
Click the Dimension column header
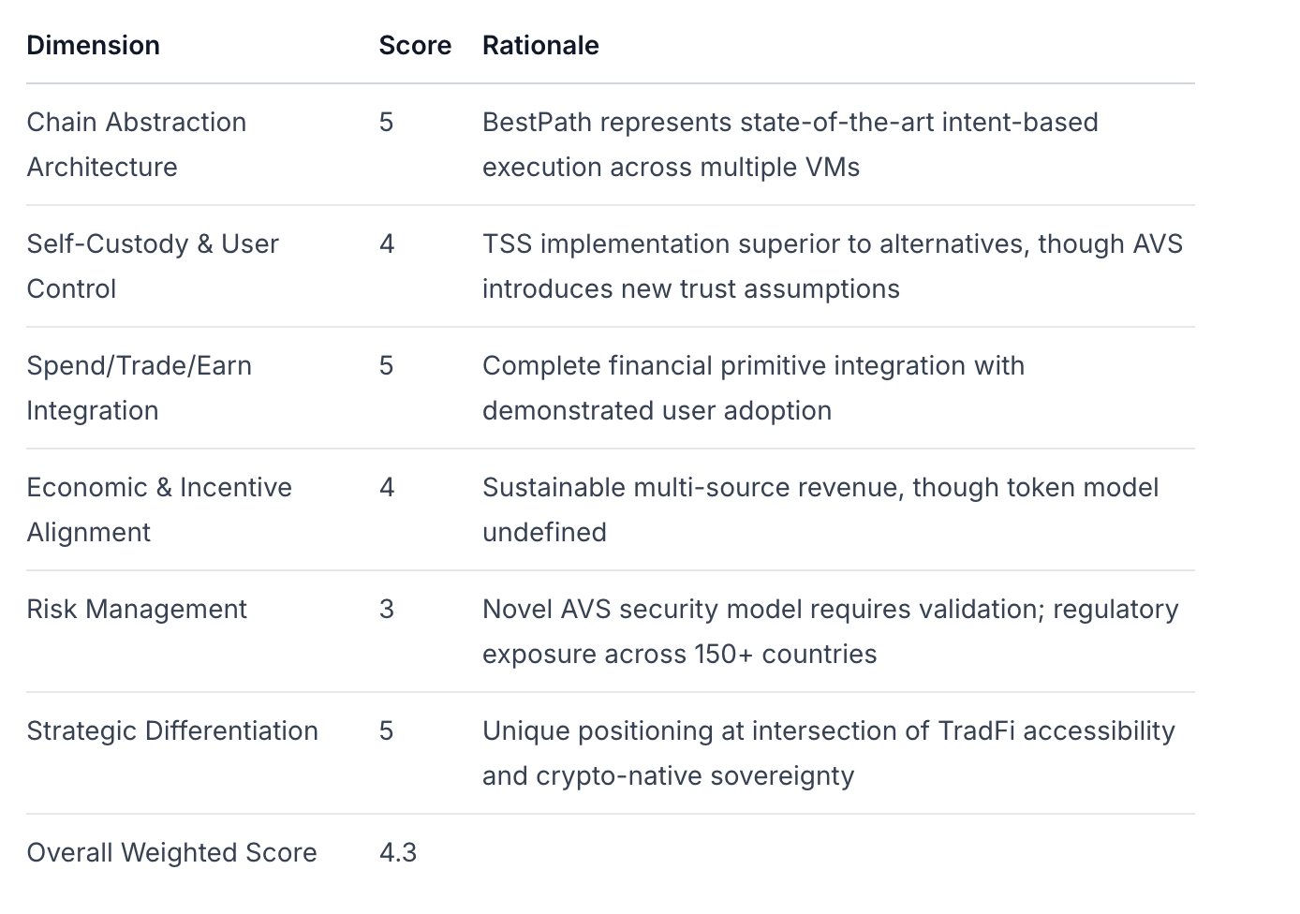[93, 45]
